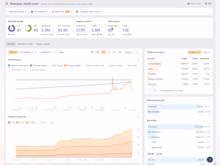Set chart range to 2Y
The image size is (220, 165).
tap(109, 52)
